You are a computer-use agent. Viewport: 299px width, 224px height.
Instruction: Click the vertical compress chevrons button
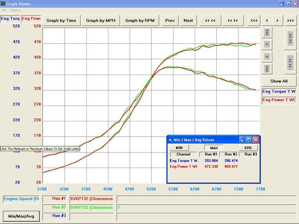[x=290, y=38]
